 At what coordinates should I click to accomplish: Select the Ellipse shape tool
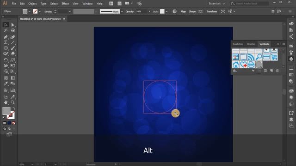[6, 48]
